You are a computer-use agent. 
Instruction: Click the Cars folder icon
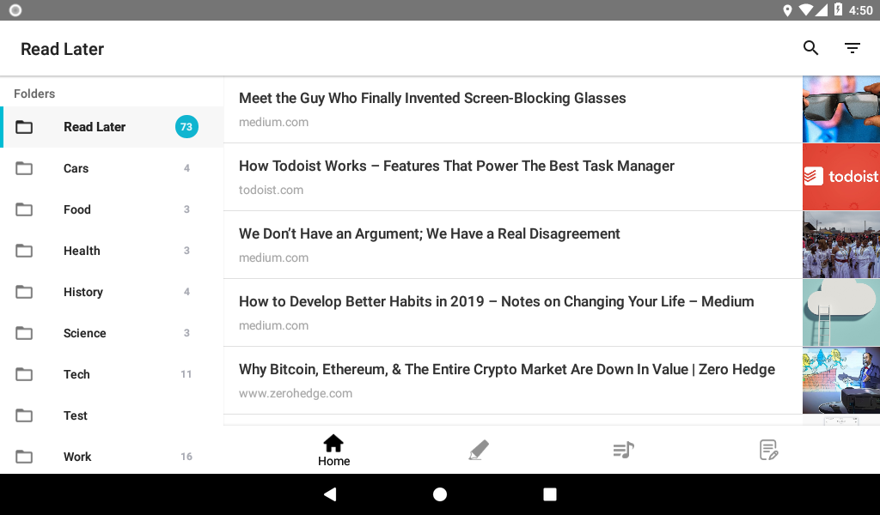pyautogui.click(x=24, y=168)
